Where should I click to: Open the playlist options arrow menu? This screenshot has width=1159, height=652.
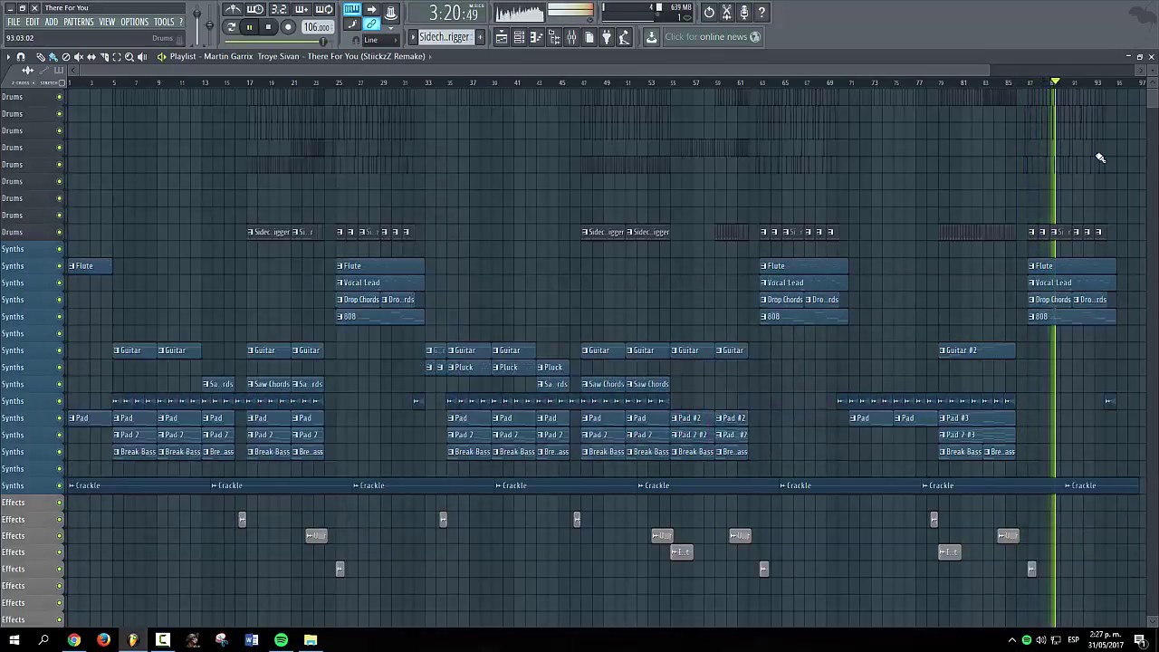click(8, 56)
